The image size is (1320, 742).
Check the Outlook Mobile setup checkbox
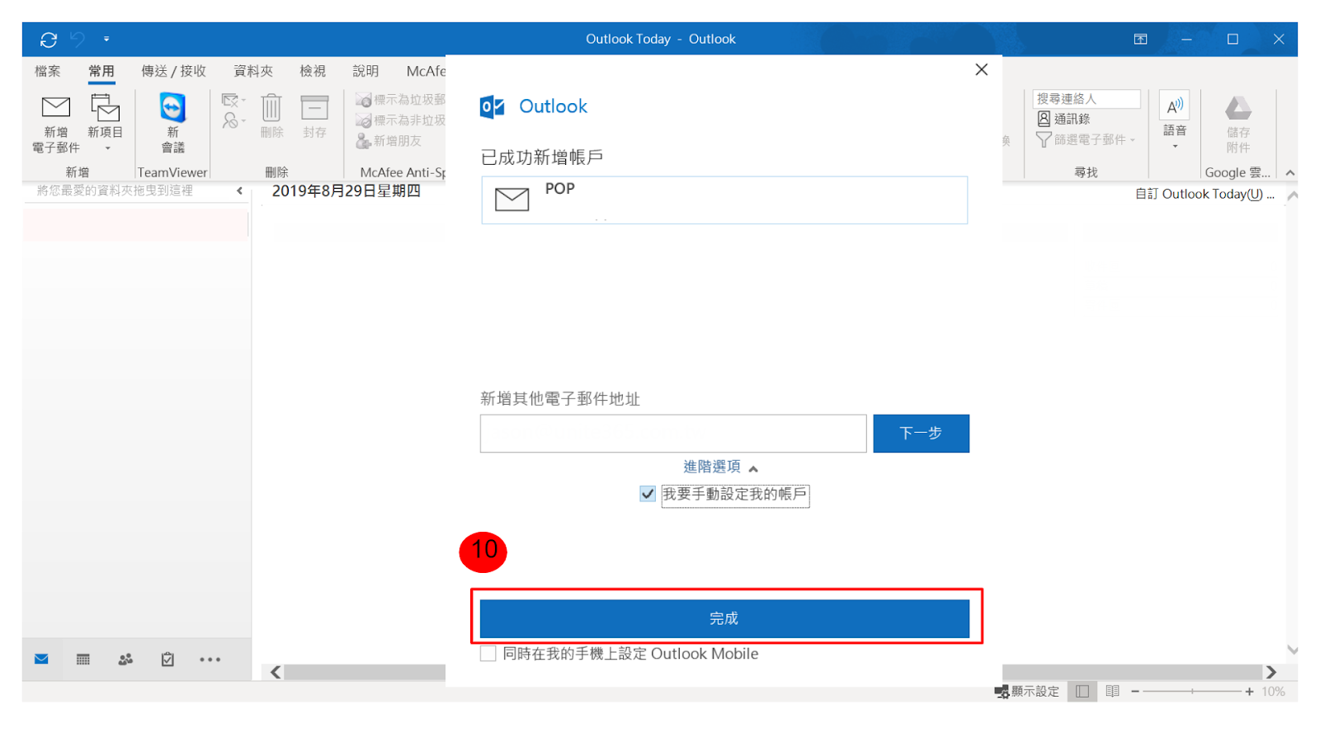click(x=488, y=654)
